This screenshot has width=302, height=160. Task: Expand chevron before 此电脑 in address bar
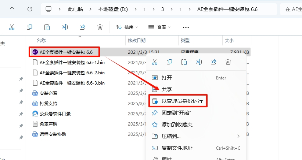coord(60,9)
